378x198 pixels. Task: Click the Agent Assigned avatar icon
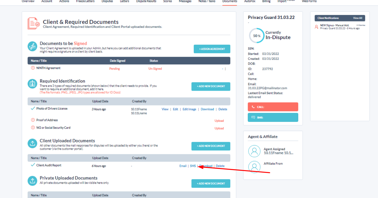(x=254, y=151)
